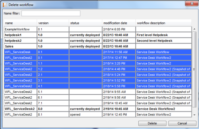The height and width of the screenshot is (129, 199).
Task: Click the Cancel button
Action: (x=182, y=123)
